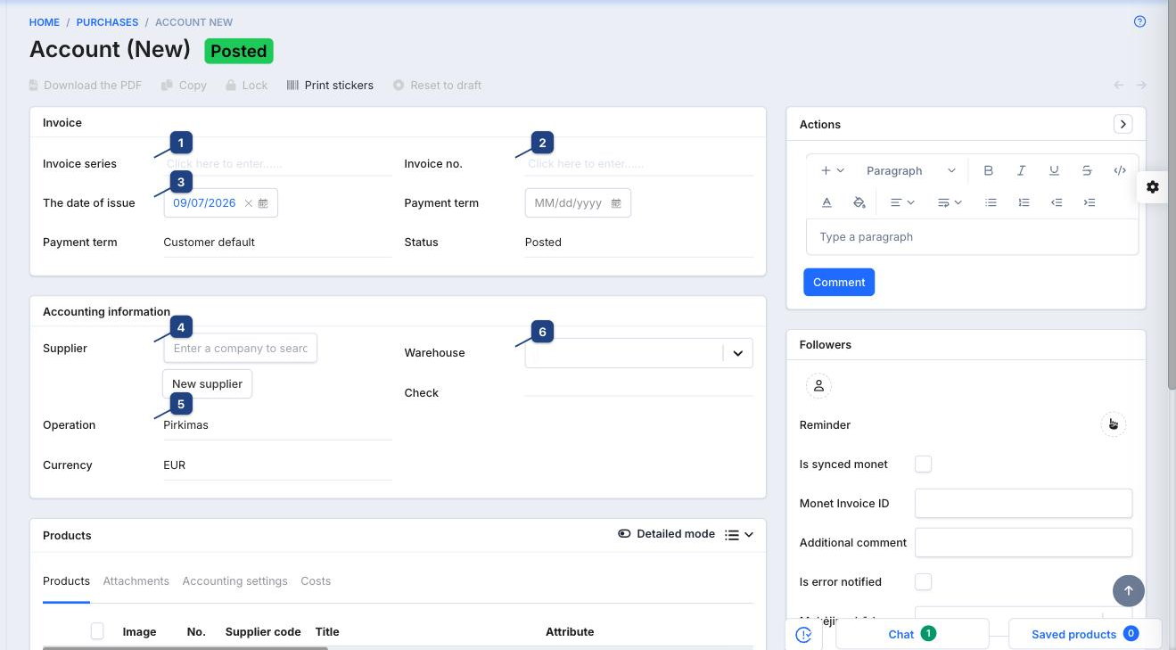The width and height of the screenshot is (1176, 650).
Task: Toggle the select-all checkbox in Products table
Action: click(97, 631)
